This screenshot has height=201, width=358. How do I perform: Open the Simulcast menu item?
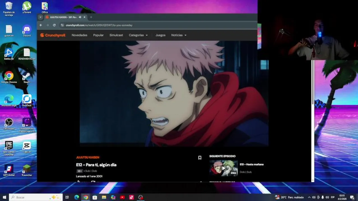pos(116,35)
